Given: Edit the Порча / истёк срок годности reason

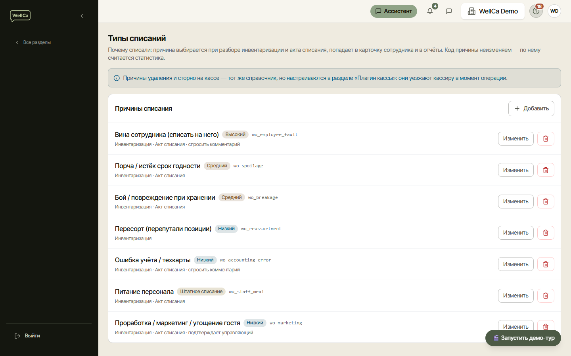Looking at the screenshot, I should (516, 170).
